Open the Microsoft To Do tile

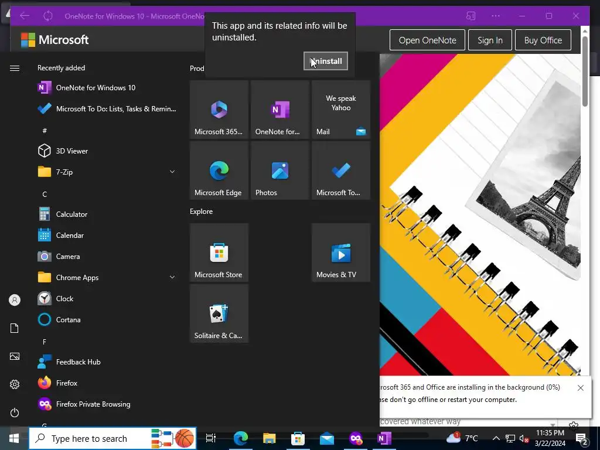[341, 171]
